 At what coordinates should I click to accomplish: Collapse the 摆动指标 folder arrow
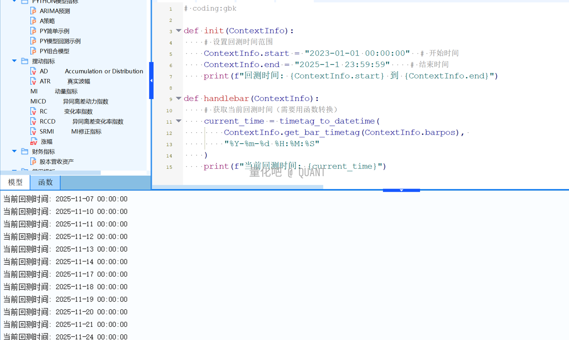click(x=15, y=61)
